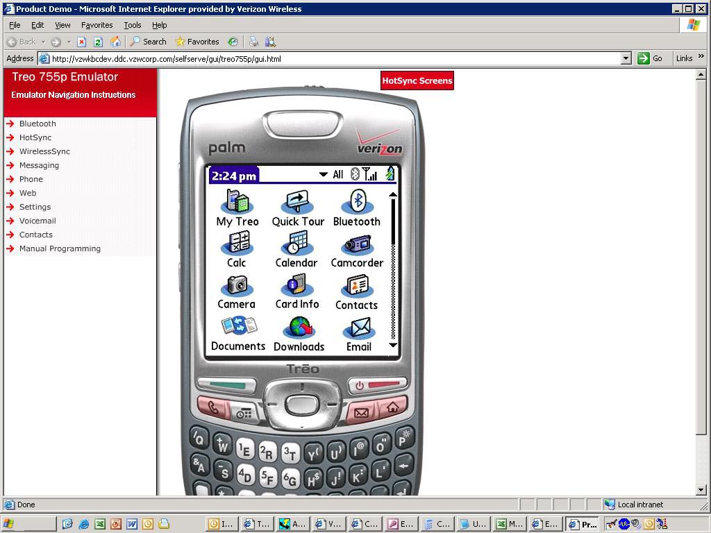Open the Calc app icon
711x533 pixels.
click(237, 249)
